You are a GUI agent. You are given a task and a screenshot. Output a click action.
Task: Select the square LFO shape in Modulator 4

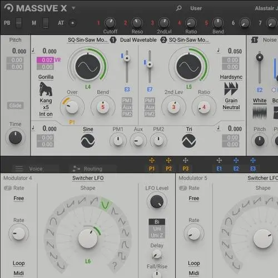click(122, 256)
